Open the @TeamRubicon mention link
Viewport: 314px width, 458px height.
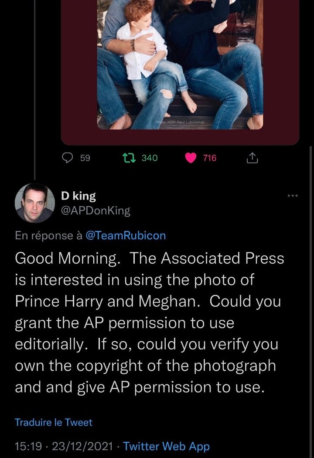point(126,235)
